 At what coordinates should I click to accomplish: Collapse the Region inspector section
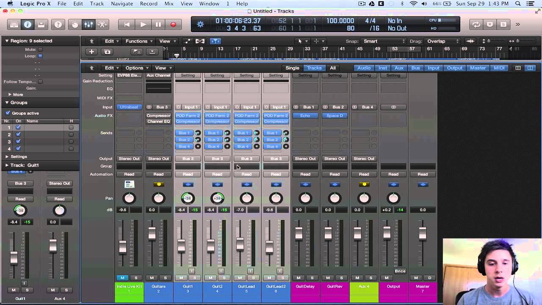(x=7, y=41)
